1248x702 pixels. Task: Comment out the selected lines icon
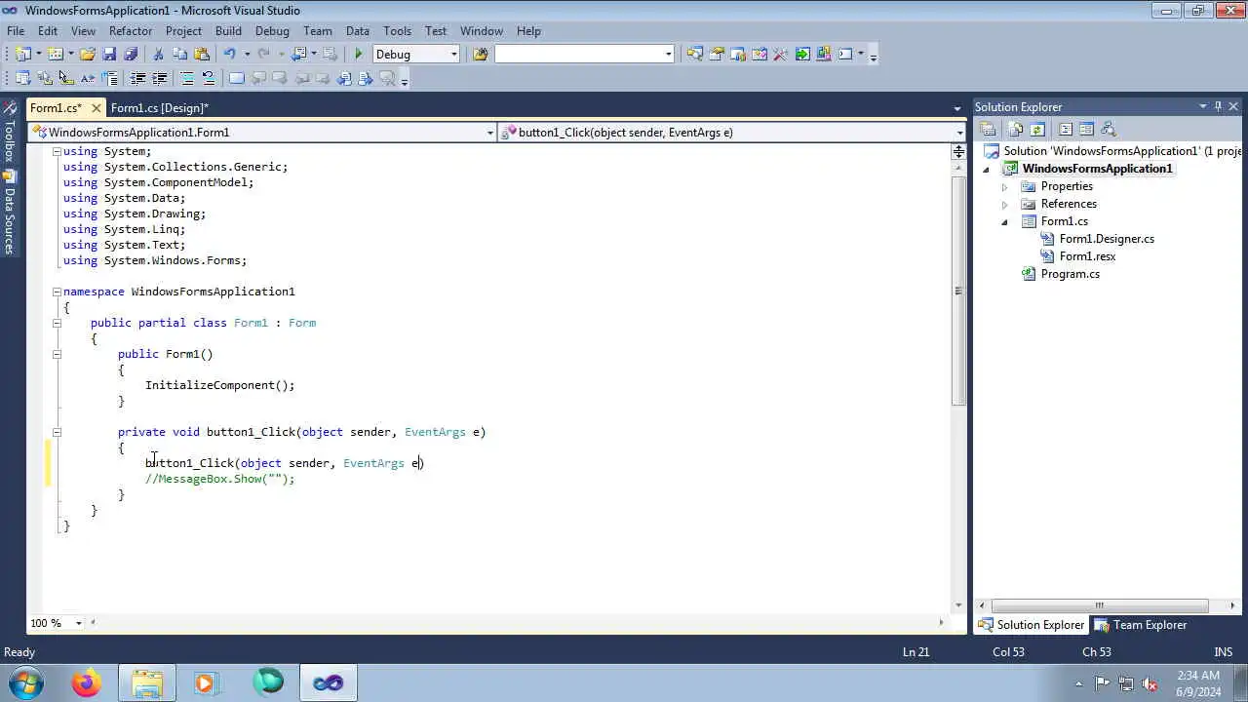click(x=187, y=79)
